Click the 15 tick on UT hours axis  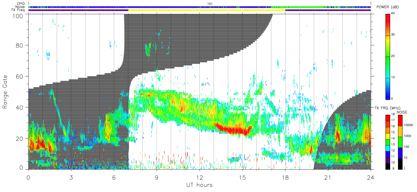point(242,177)
